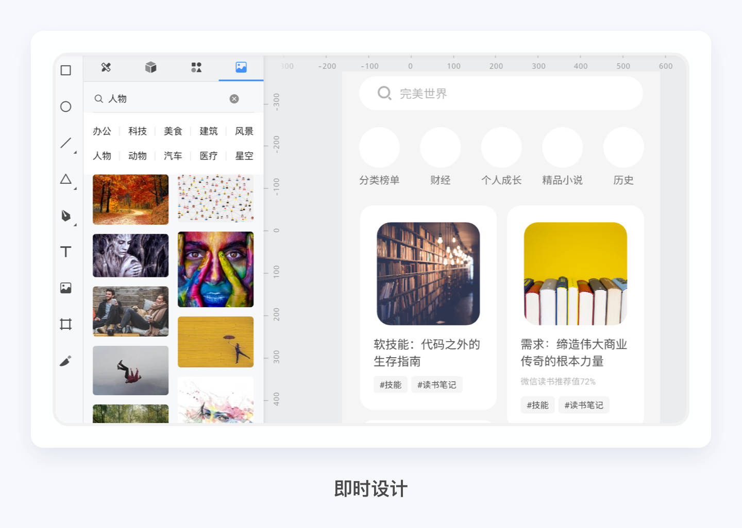
Task: Clear the 人物 search query
Action: 234,99
